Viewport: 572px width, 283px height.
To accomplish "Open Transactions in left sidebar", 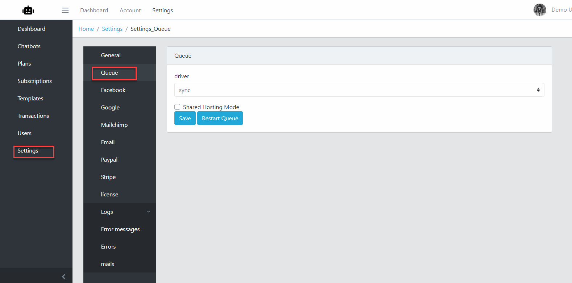I will pos(33,116).
